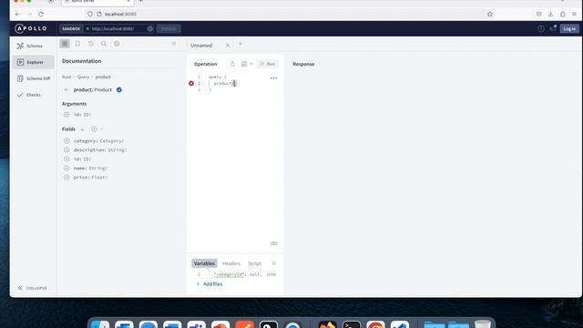Add the name field to operation
This screenshot has height=328, width=583.
click(66, 168)
